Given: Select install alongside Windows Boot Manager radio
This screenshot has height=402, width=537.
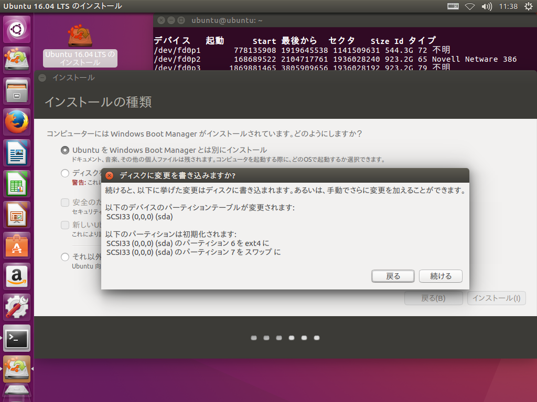Looking at the screenshot, I should point(65,150).
